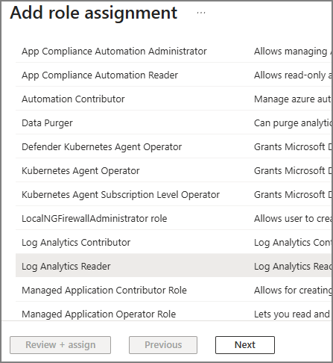333x363 pixels.
Task: Open the ellipsis more options menu
Action: [x=201, y=13]
